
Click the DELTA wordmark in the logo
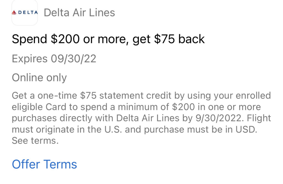(28, 12)
